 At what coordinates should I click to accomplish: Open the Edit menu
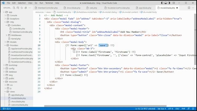point(14,3)
